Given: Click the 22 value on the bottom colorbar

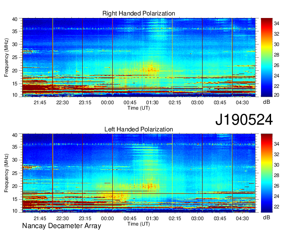Looking at the screenshot, I should (276, 207).
